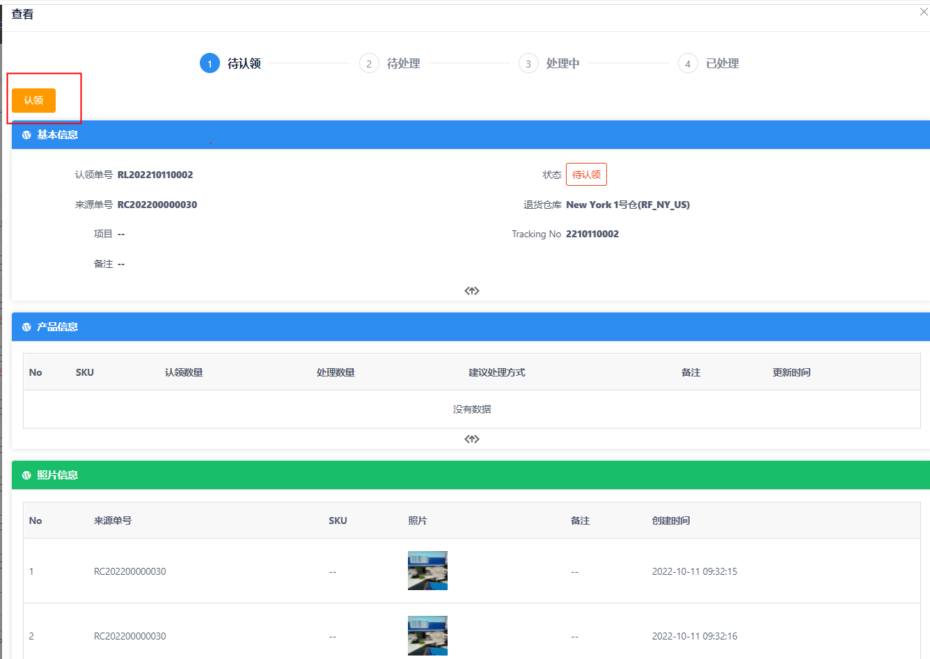930x659 pixels.
Task: Click the 来源单号 column header in 照片信息
Action: pyautogui.click(x=113, y=521)
